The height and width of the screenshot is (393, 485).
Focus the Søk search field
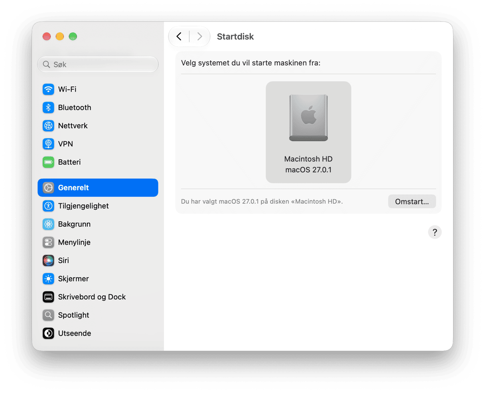coord(98,65)
